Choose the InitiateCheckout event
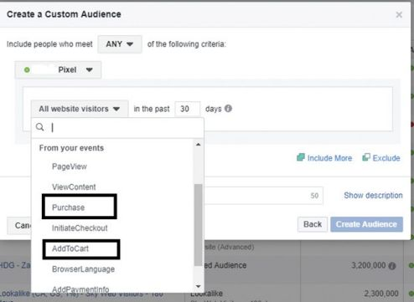The image size is (414, 302). (x=80, y=228)
